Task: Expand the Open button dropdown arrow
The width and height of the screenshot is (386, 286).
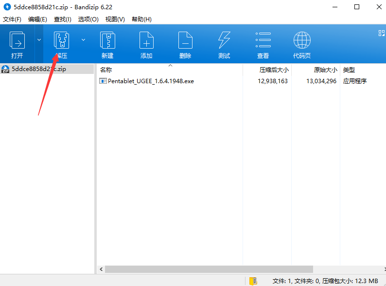Action: tap(39, 40)
